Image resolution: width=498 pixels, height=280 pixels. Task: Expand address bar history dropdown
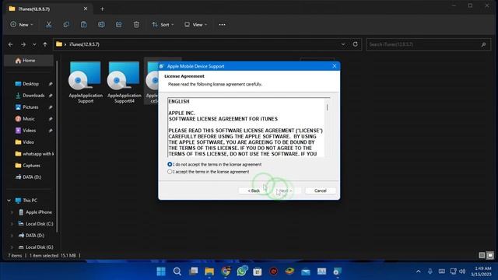(343, 44)
